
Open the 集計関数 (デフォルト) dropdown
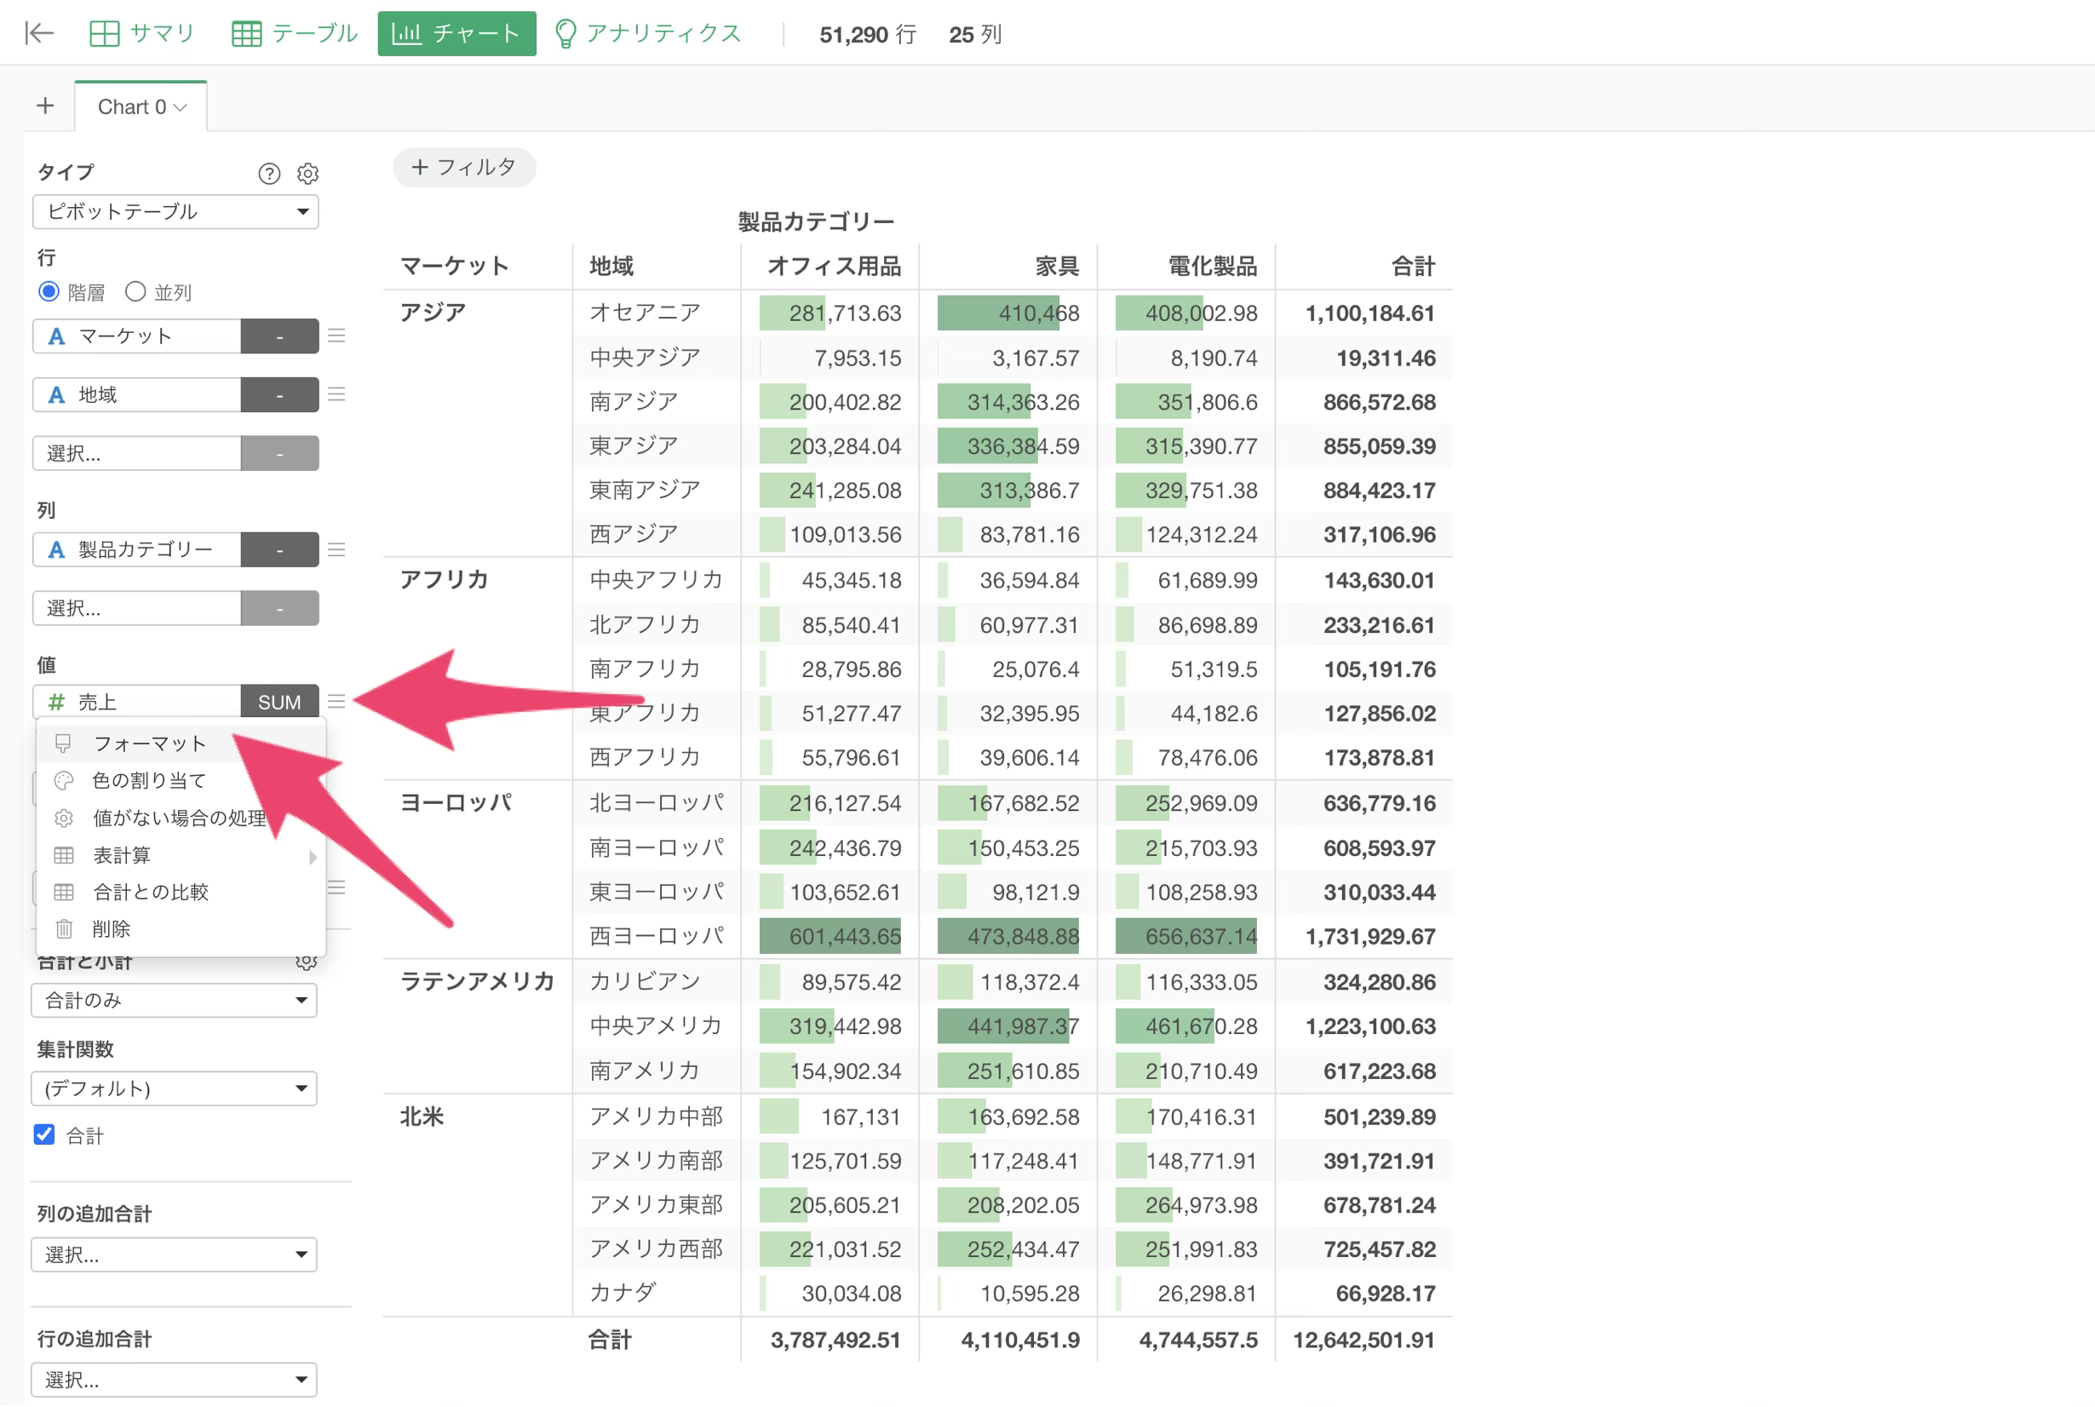(x=174, y=1088)
